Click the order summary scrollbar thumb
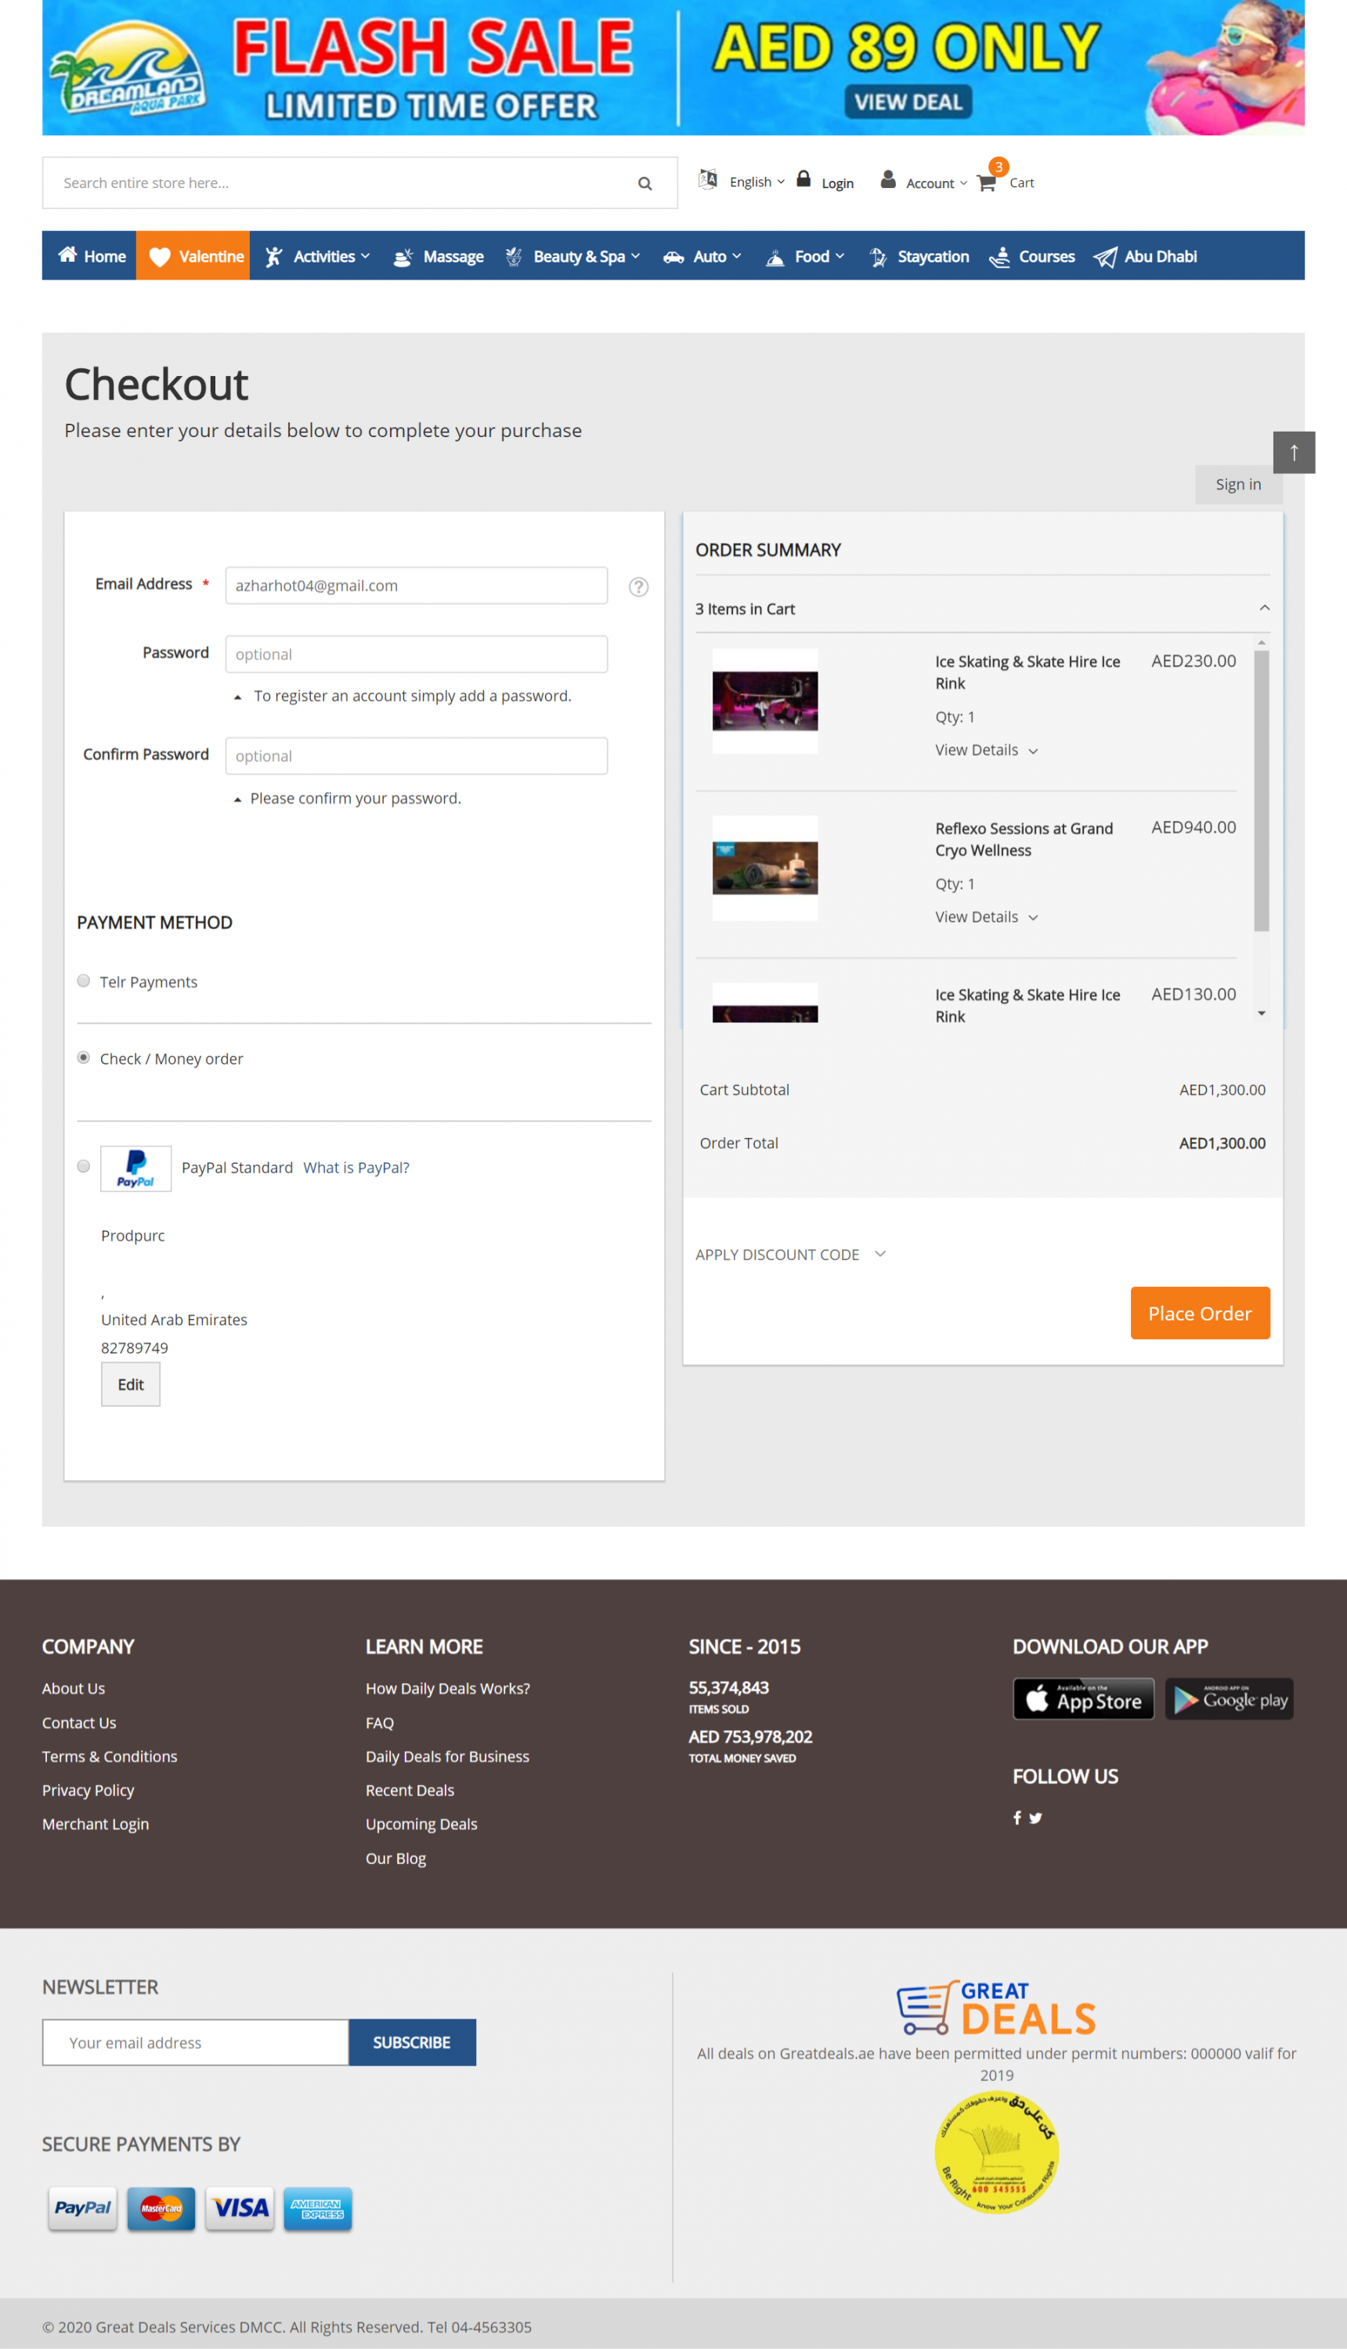The image size is (1347, 2349). point(1261,790)
